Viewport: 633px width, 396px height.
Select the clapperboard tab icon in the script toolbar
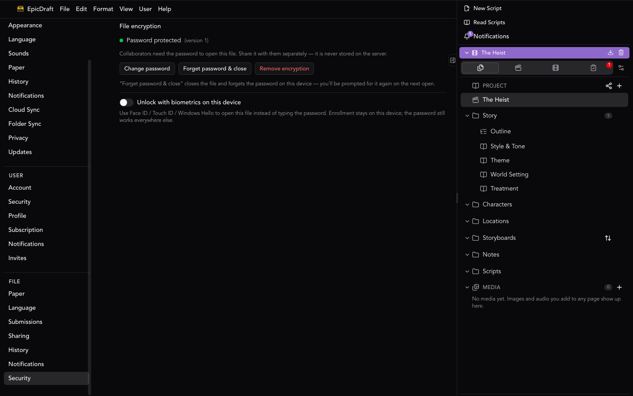tap(518, 68)
